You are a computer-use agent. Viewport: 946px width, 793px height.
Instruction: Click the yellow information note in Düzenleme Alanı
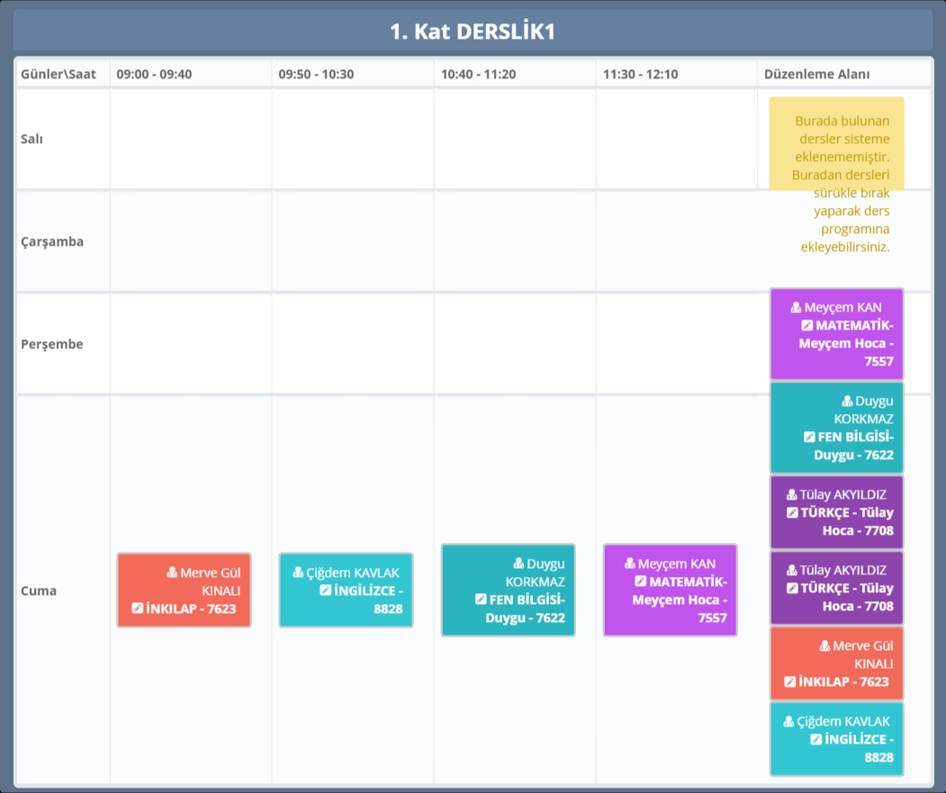pyautogui.click(x=836, y=144)
